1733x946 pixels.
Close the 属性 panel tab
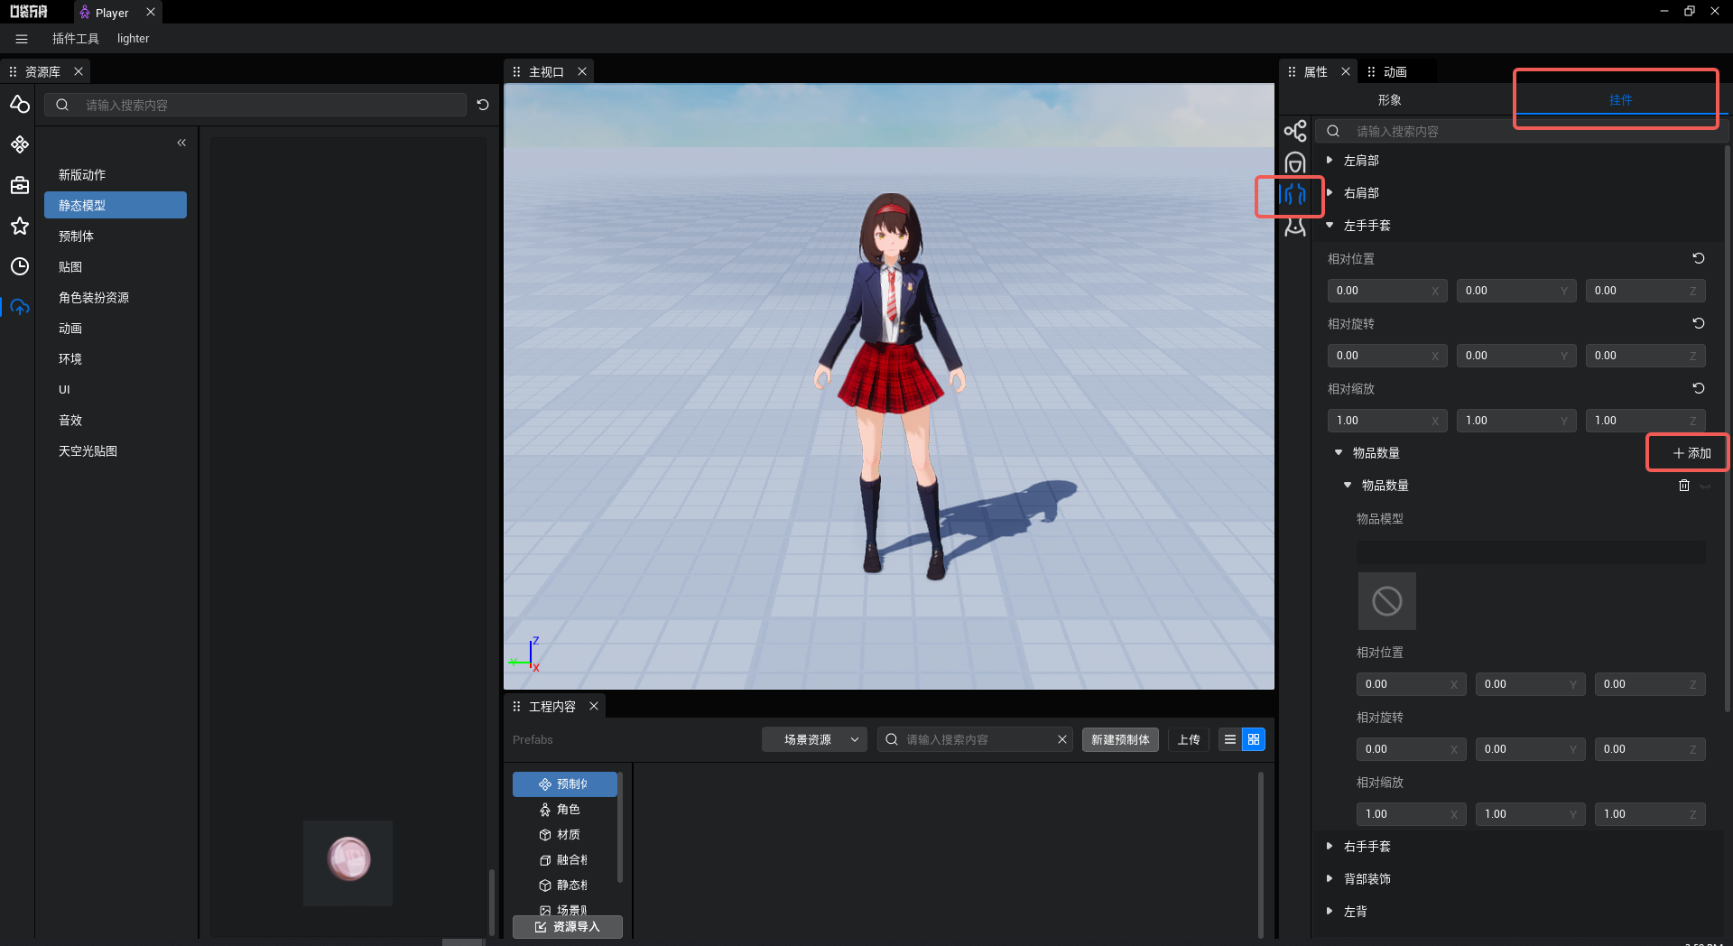[x=1346, y=71]
